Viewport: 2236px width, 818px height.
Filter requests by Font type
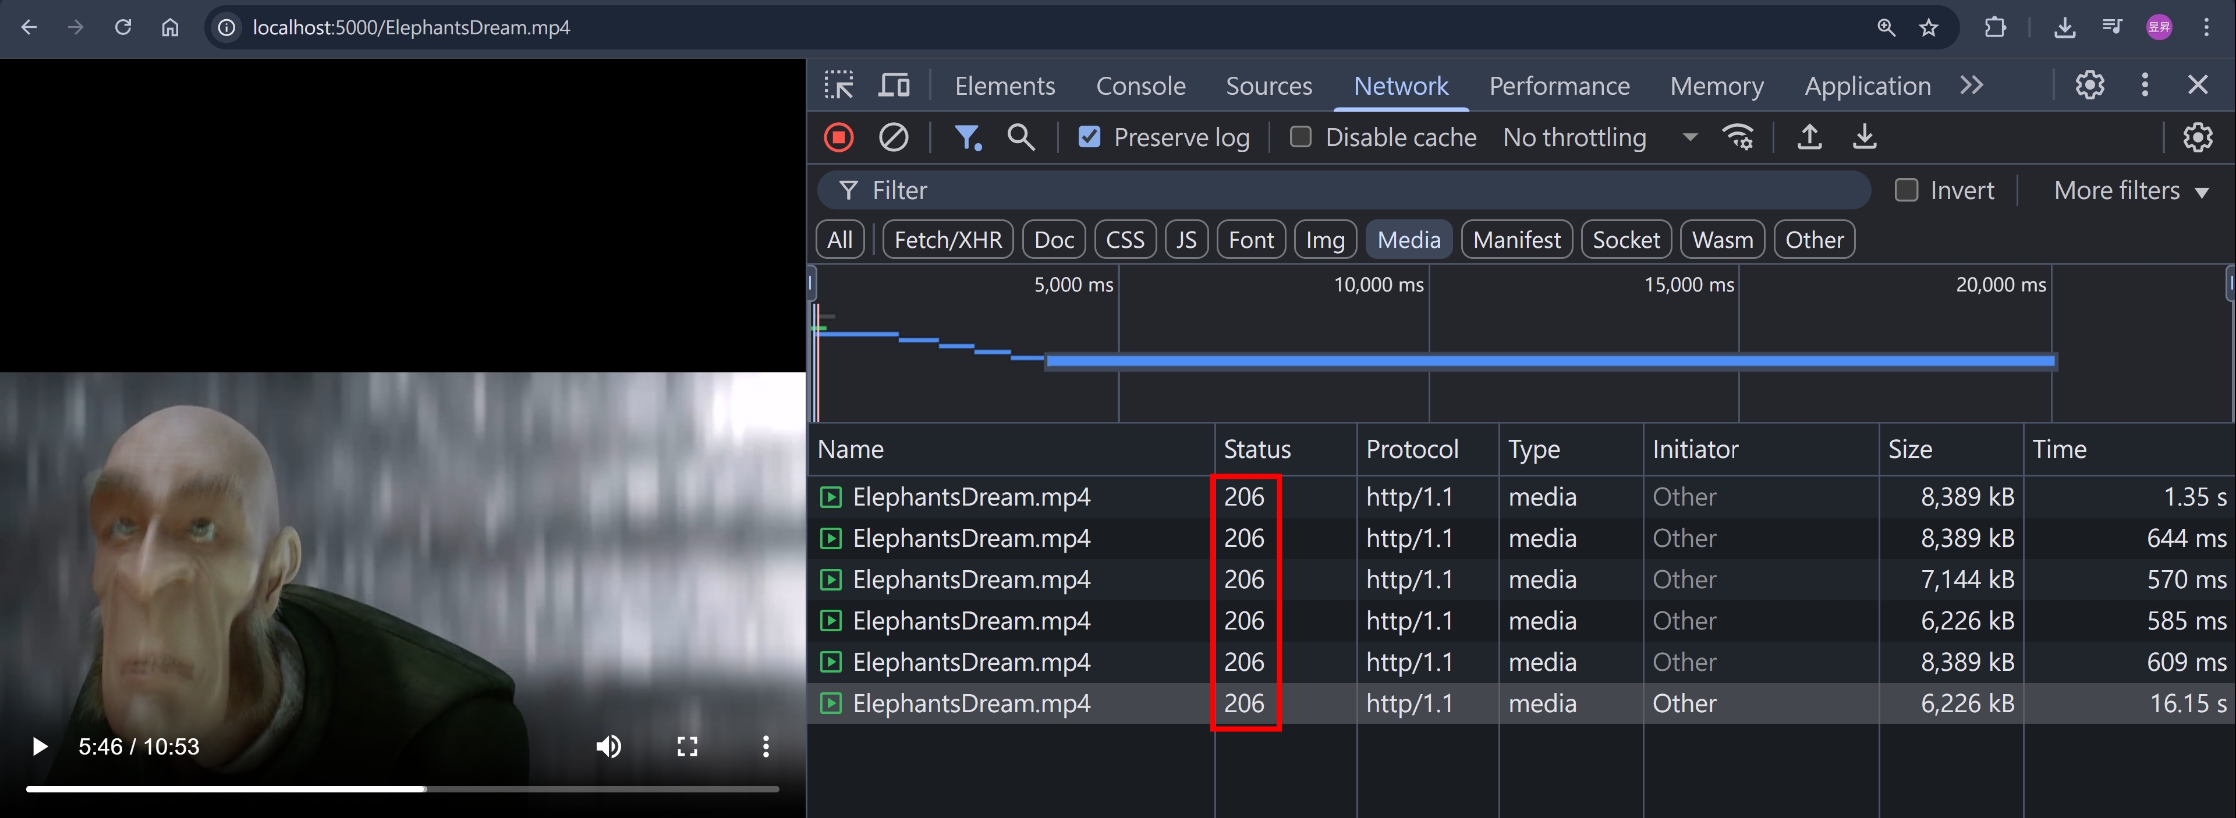1251,240
